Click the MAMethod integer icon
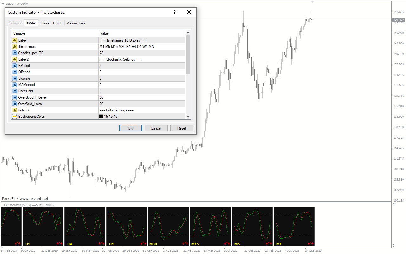The width and height of the screenshot is (406, 254). tap(14, 85)
